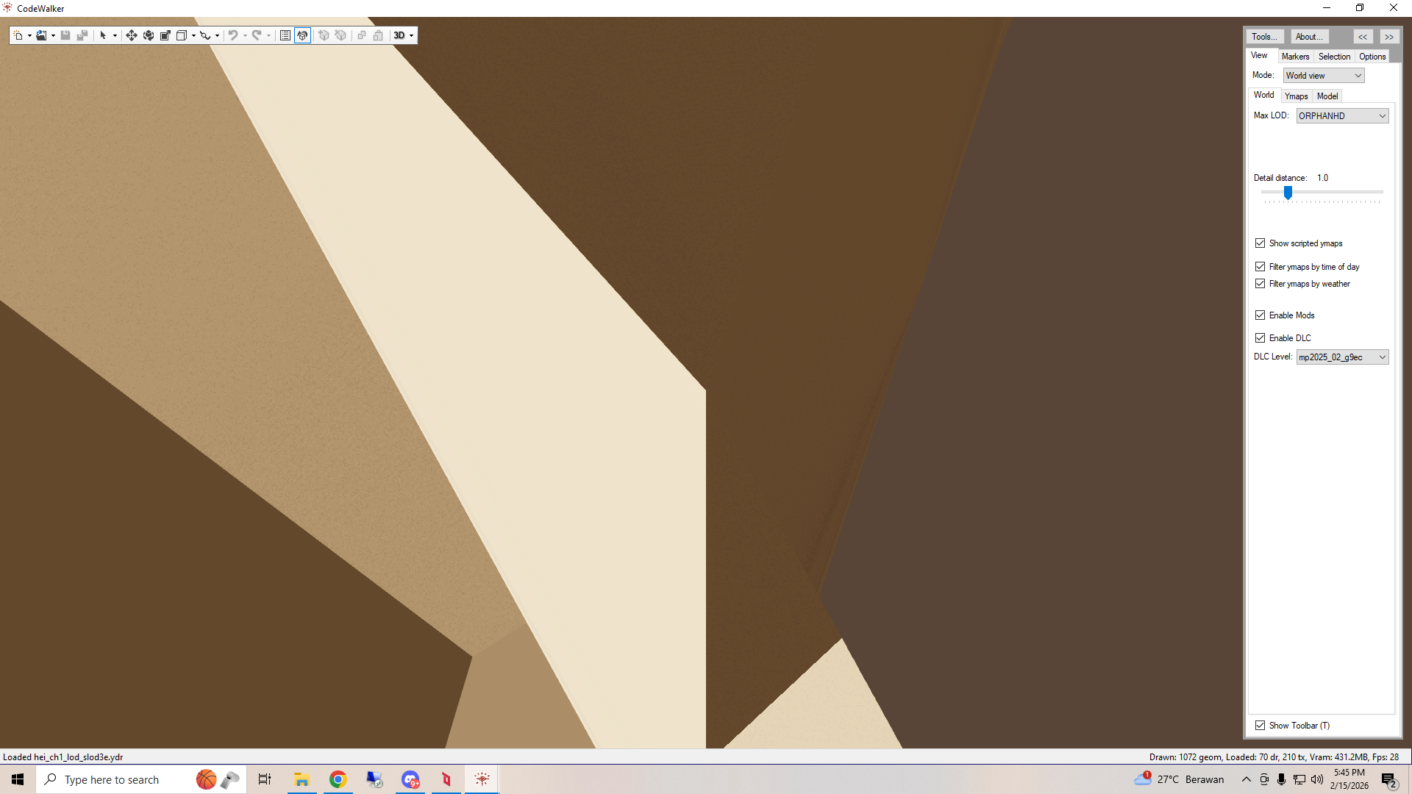Open the New file dropdown arrow
The width and height of the screenshot is (1412, 794).
pyautogui.click(x=29, y=35)
